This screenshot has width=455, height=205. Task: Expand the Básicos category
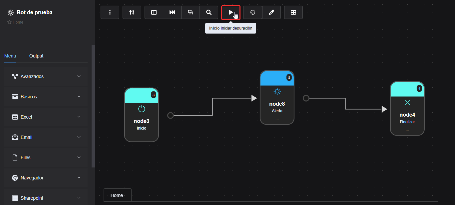pyautogui.click(x=46, y=97)
